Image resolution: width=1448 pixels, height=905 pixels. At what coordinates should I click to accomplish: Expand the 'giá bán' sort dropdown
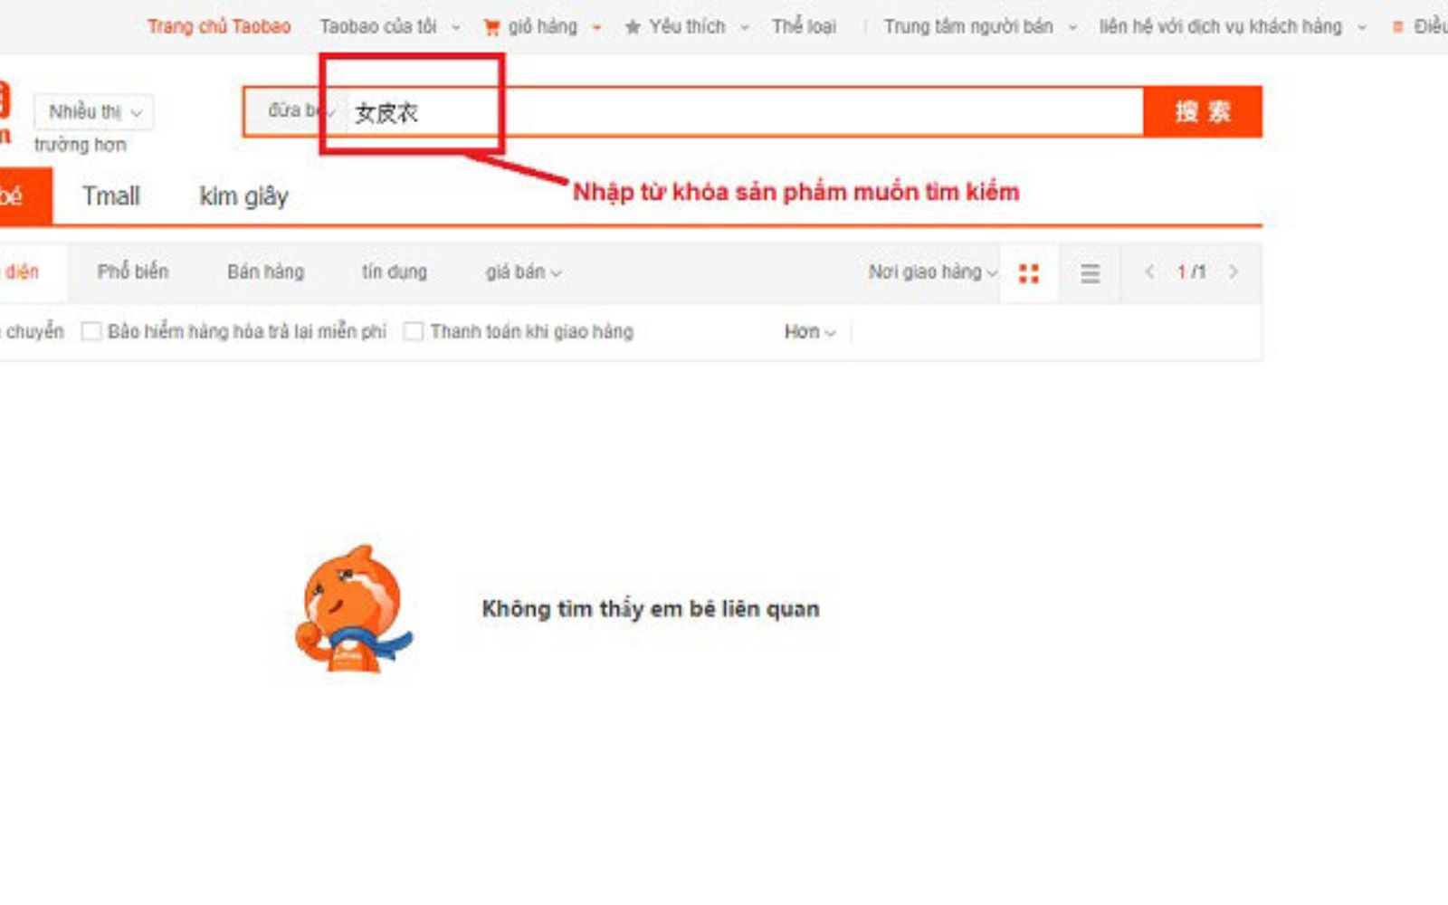click(523, 272)
